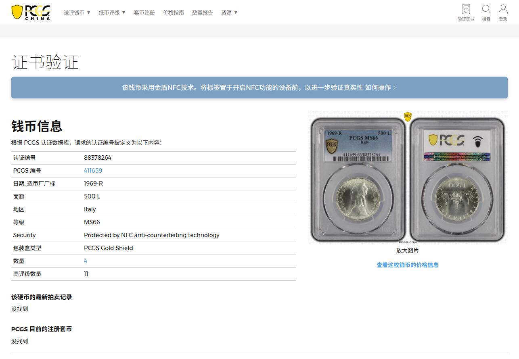The width and height of the screenshot is (519, 359).
Task: Select the higher grade count 11
Action: click(x=86, y=274)
